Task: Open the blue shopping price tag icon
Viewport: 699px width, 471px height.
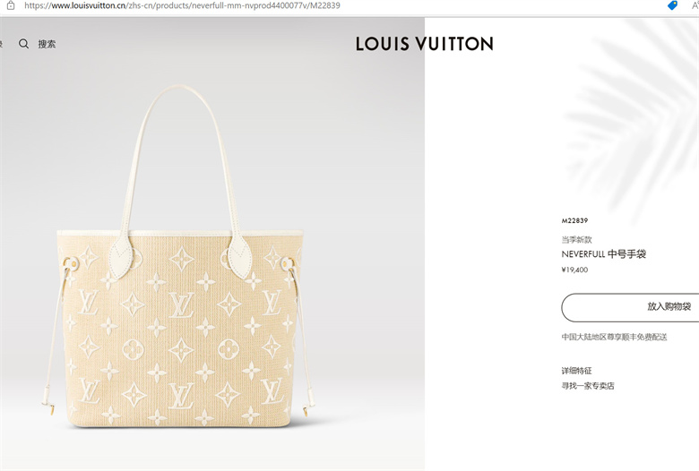Action: coord(672,5)
